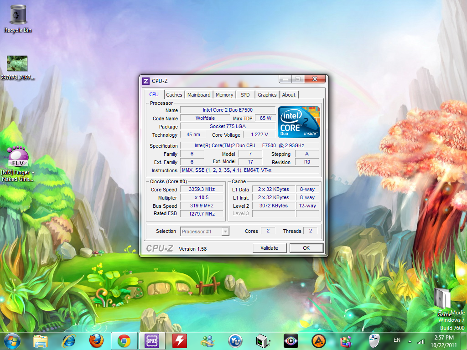Open the Processor #1 selection dropdown

(x=205, y=231)
